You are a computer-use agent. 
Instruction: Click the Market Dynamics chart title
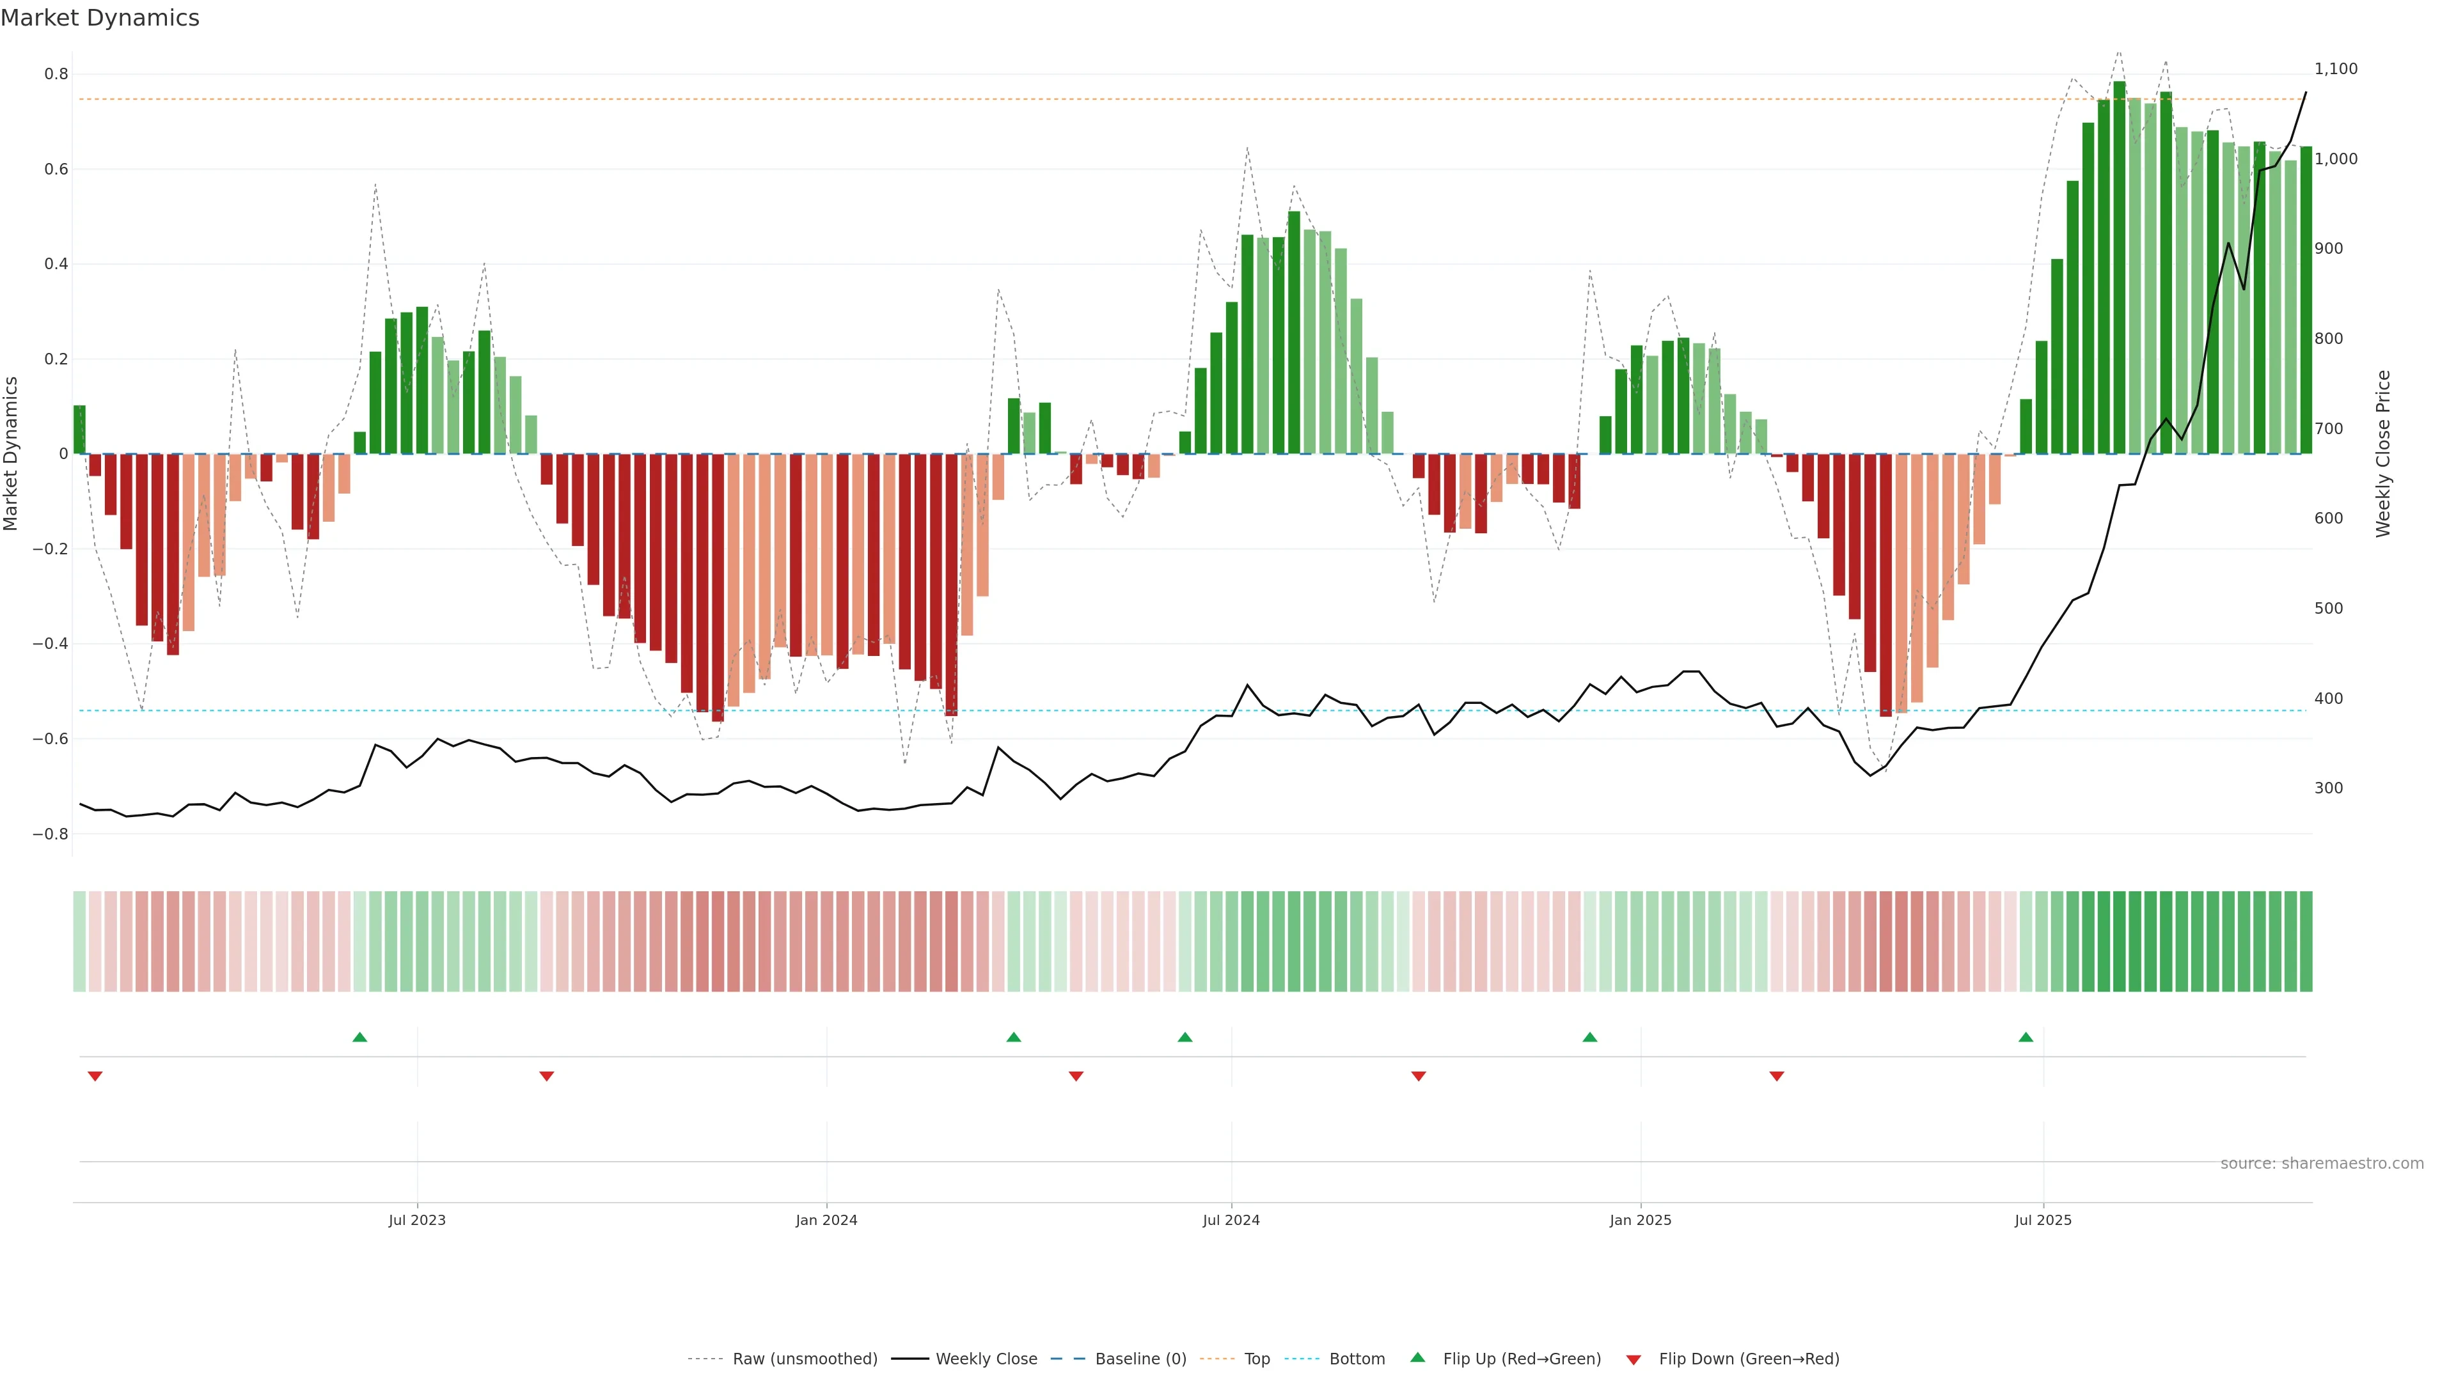(x=100, y=18)
